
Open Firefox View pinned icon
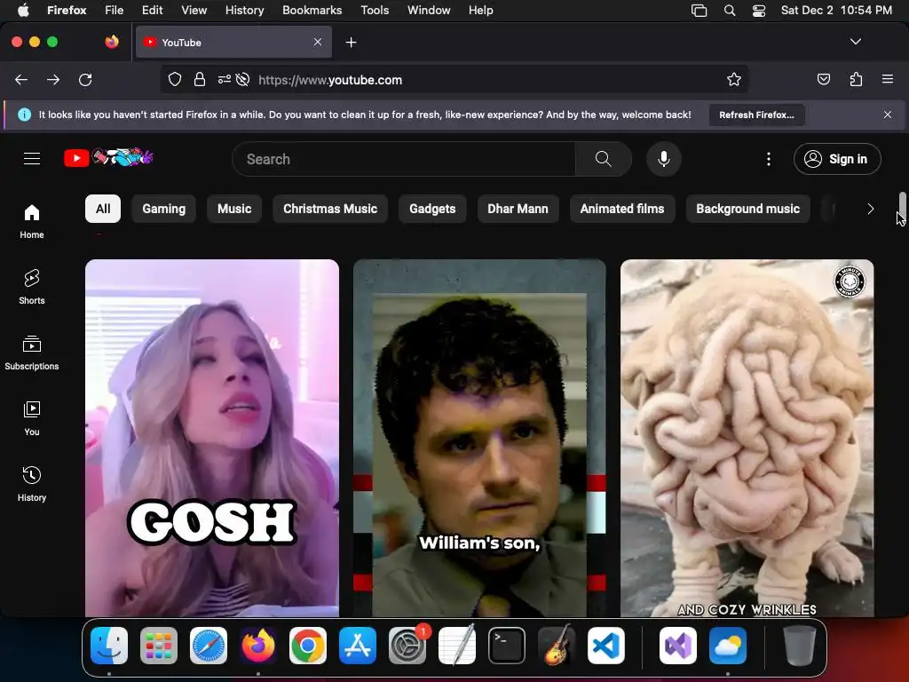[112, 42]
